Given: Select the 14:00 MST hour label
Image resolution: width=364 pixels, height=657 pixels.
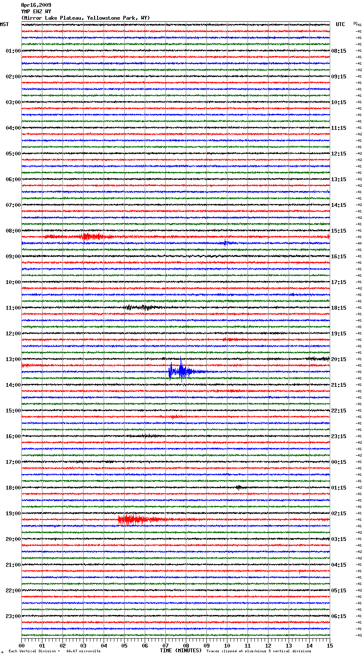Looking at the screenshot, I should click(x=13, y=385).
